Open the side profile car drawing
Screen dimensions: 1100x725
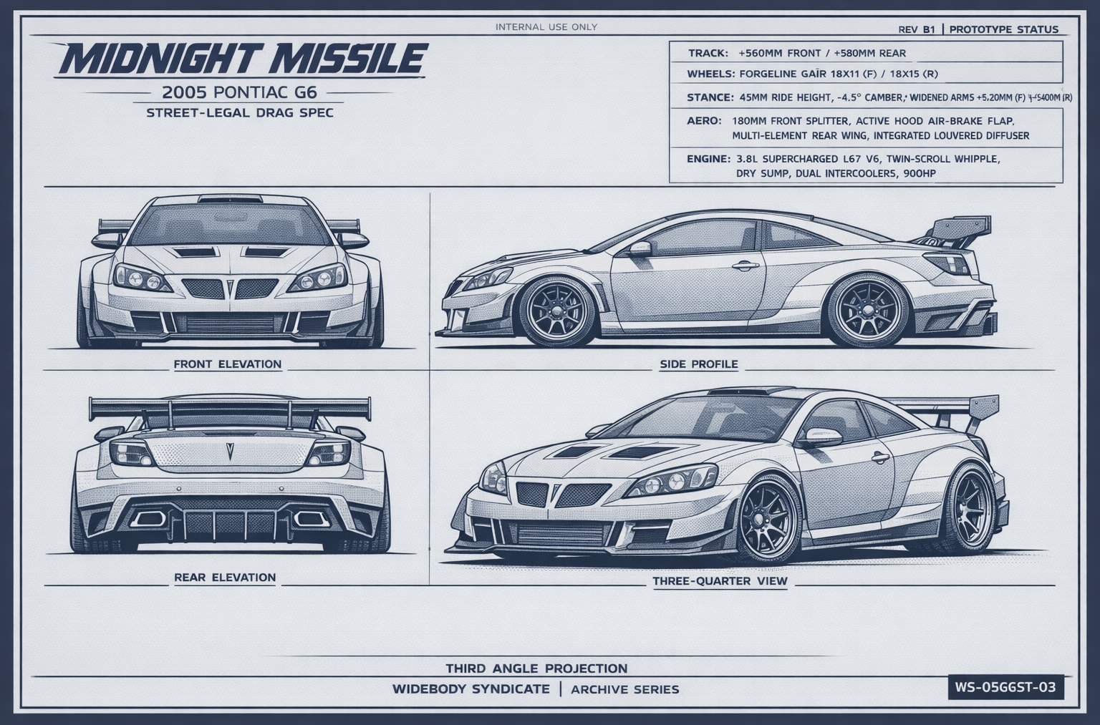click(716, 280)
